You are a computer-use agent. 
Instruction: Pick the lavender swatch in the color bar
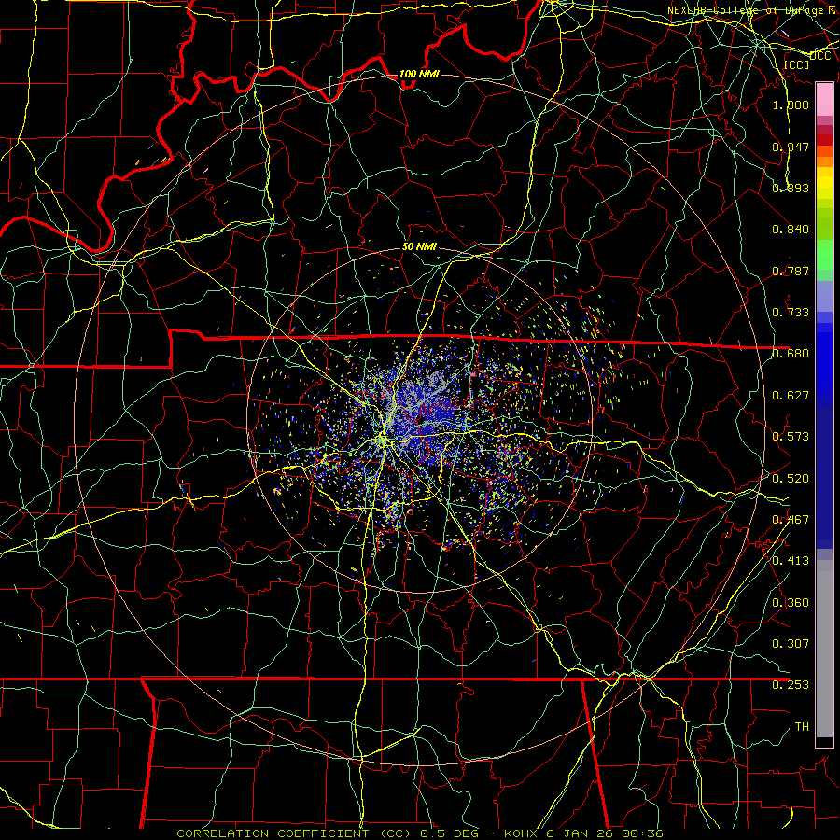point(824,296)
